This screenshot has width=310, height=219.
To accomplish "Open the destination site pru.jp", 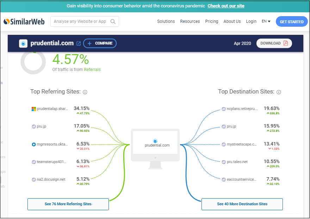I will pos(231,127).
